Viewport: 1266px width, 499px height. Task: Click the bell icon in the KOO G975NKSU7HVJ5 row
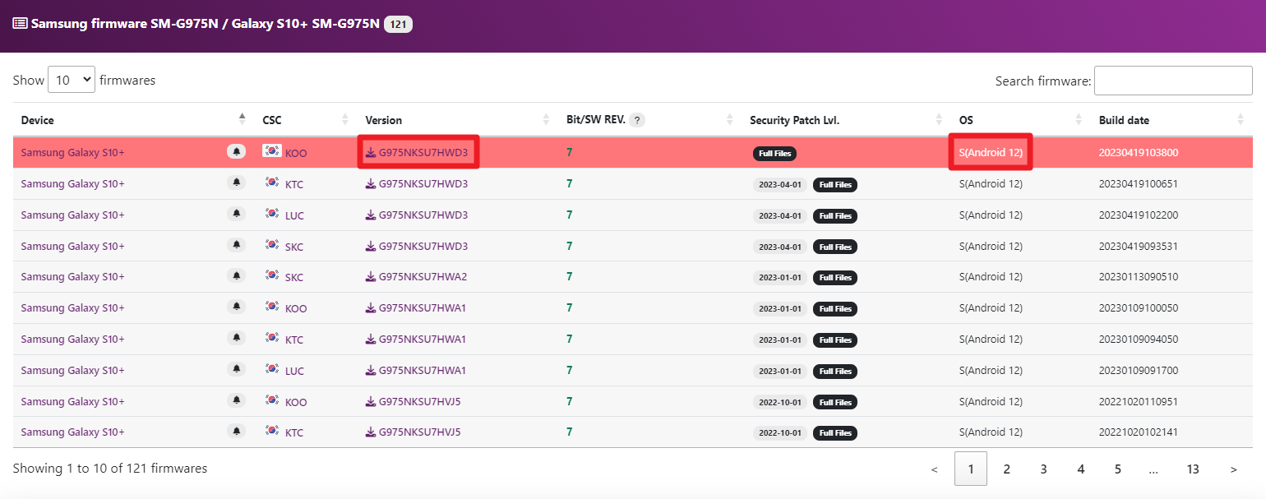pos(237,401)
